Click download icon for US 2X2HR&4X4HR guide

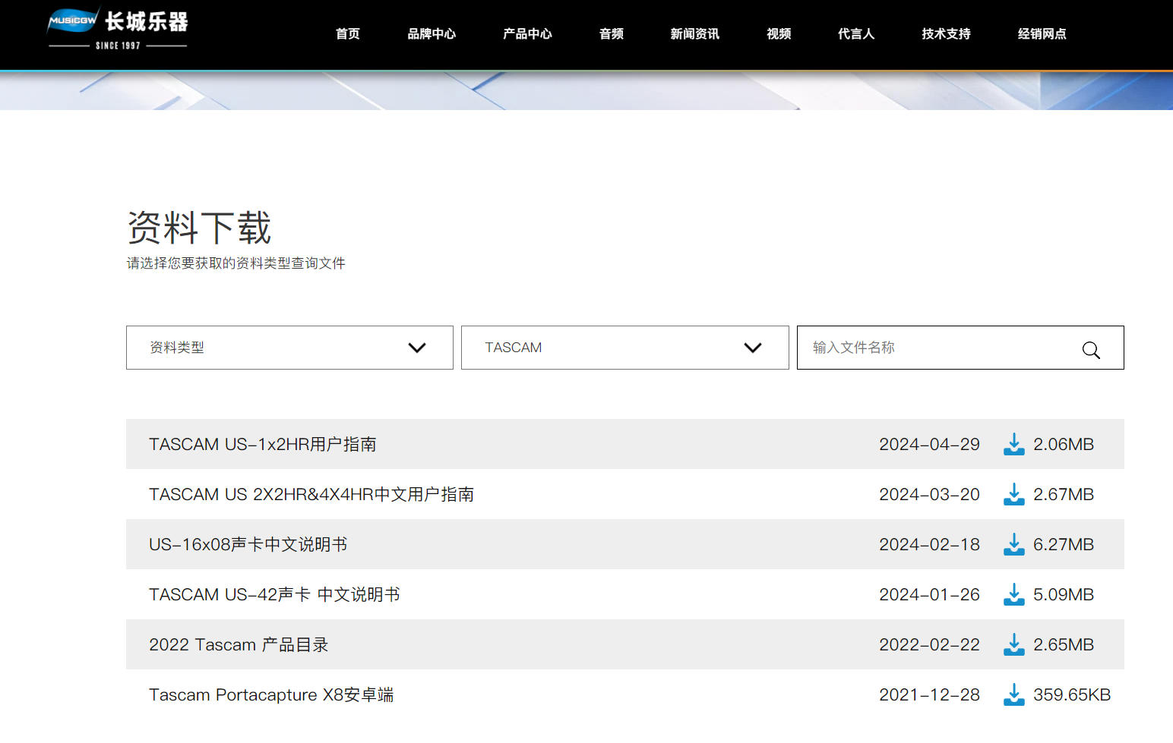tap(1013, 495)
